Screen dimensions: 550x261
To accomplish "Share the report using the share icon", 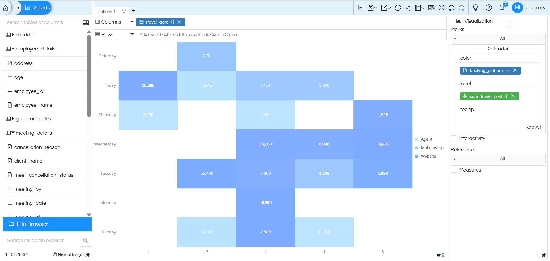I will tap(408, 8).
